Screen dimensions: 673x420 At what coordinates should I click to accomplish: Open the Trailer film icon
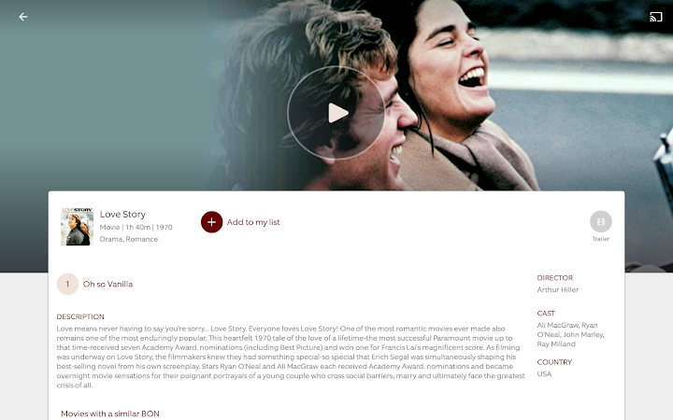600,221
